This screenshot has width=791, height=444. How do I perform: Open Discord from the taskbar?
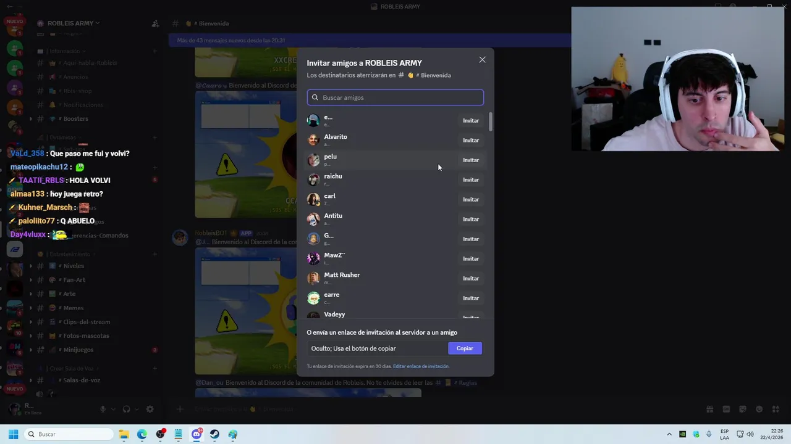(197, 434)
